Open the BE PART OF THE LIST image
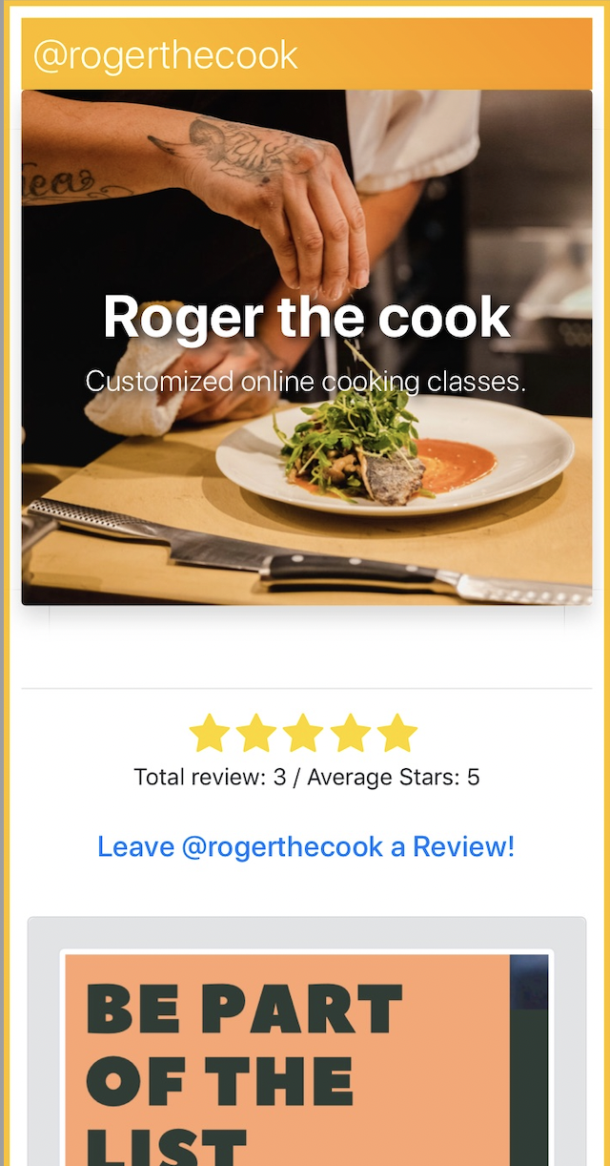This screenshot has width=610, height=1166. [x=307, y=1059]
